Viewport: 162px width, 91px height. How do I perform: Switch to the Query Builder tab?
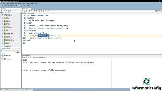[31, 13]
